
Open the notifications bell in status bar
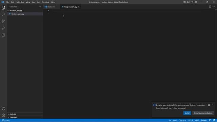click(x=214, y=120)
